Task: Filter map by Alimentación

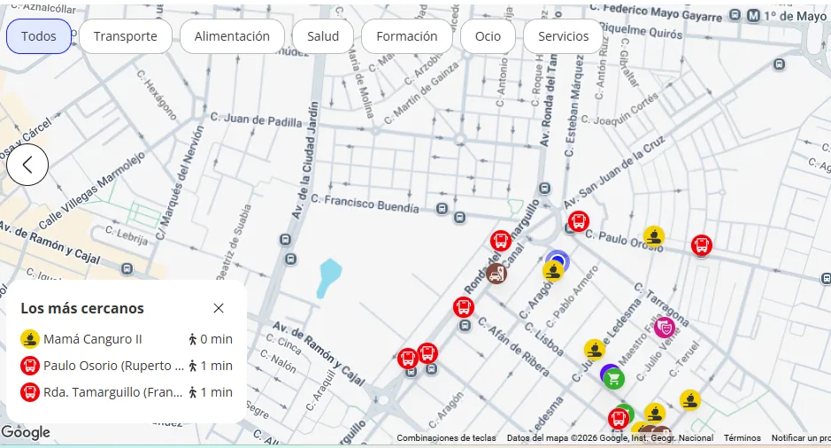Action: pyautogui.click(x=232, y=36)
